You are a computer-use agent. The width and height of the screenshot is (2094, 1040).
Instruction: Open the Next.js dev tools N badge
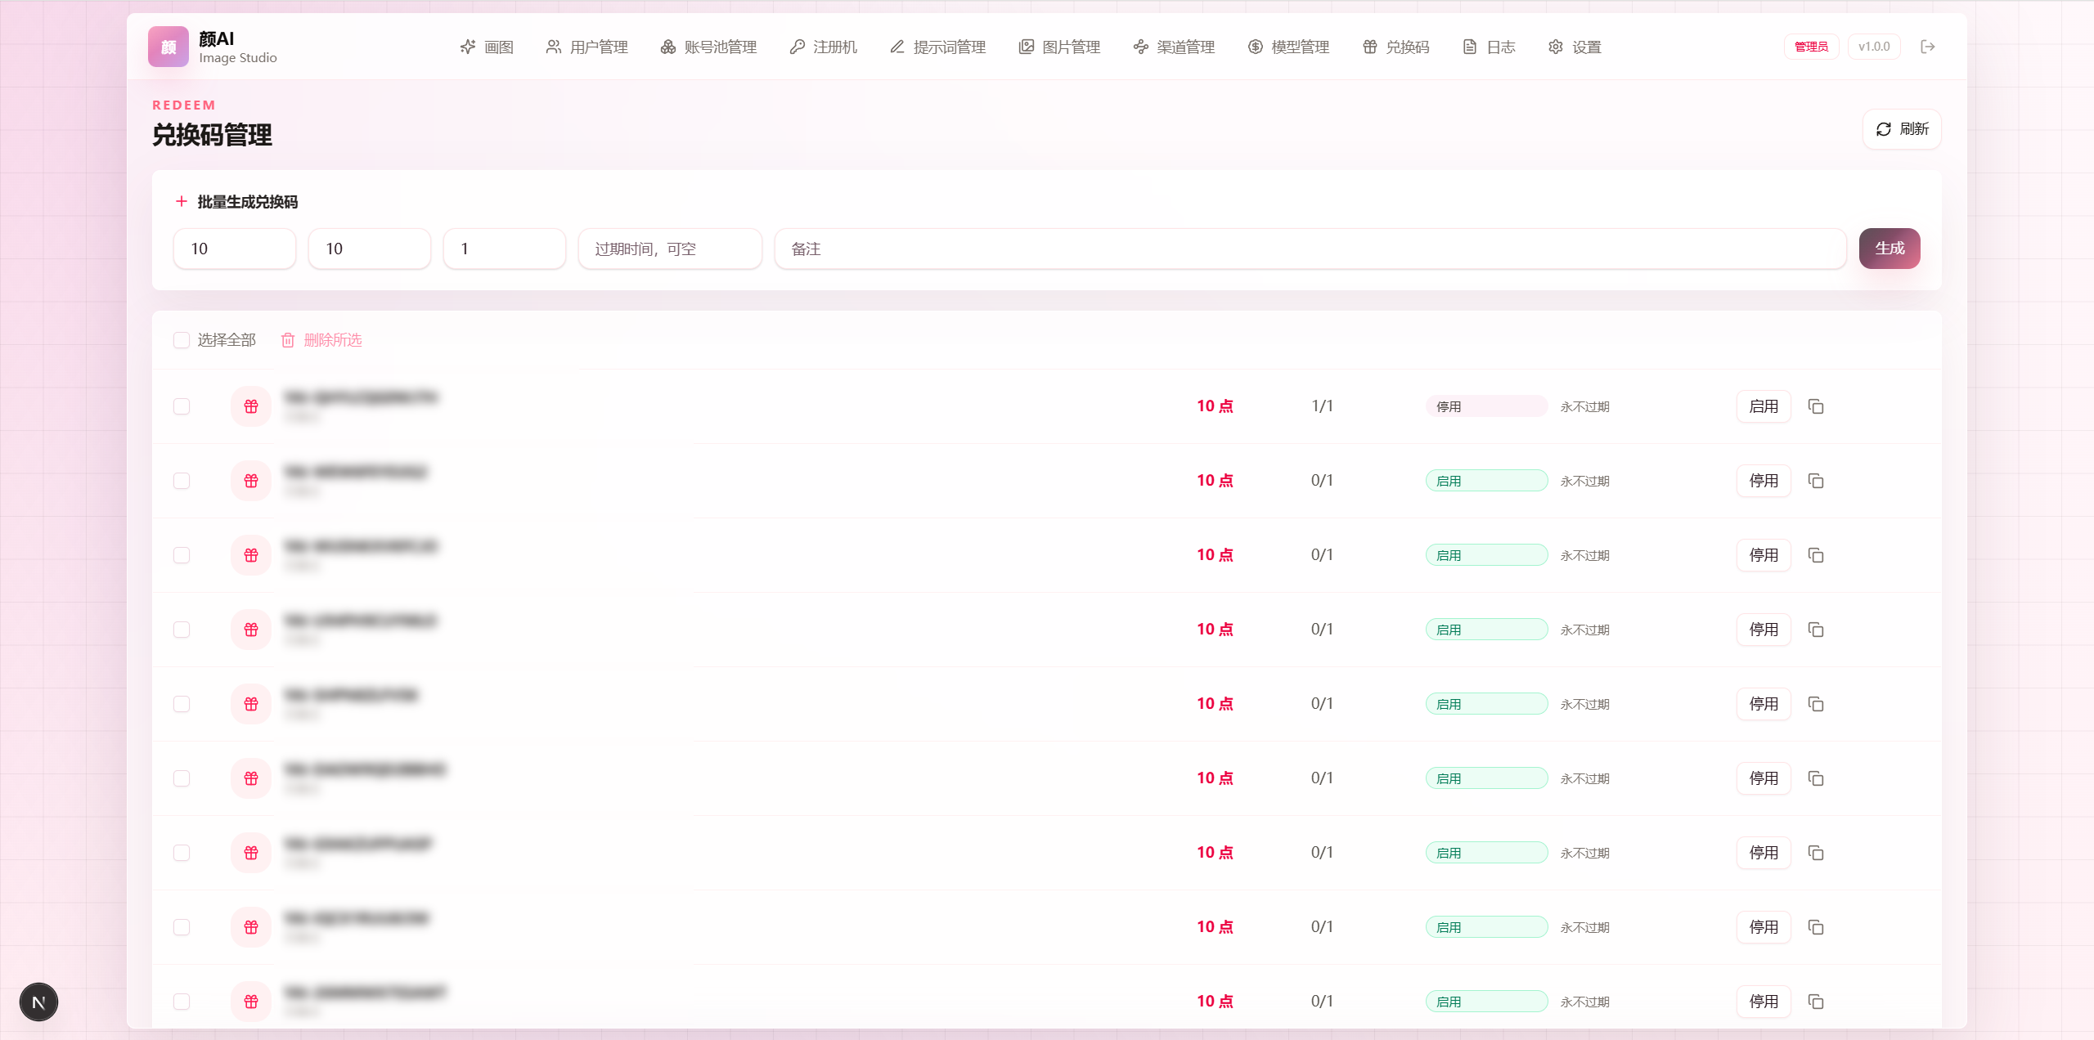[38, 1002]
